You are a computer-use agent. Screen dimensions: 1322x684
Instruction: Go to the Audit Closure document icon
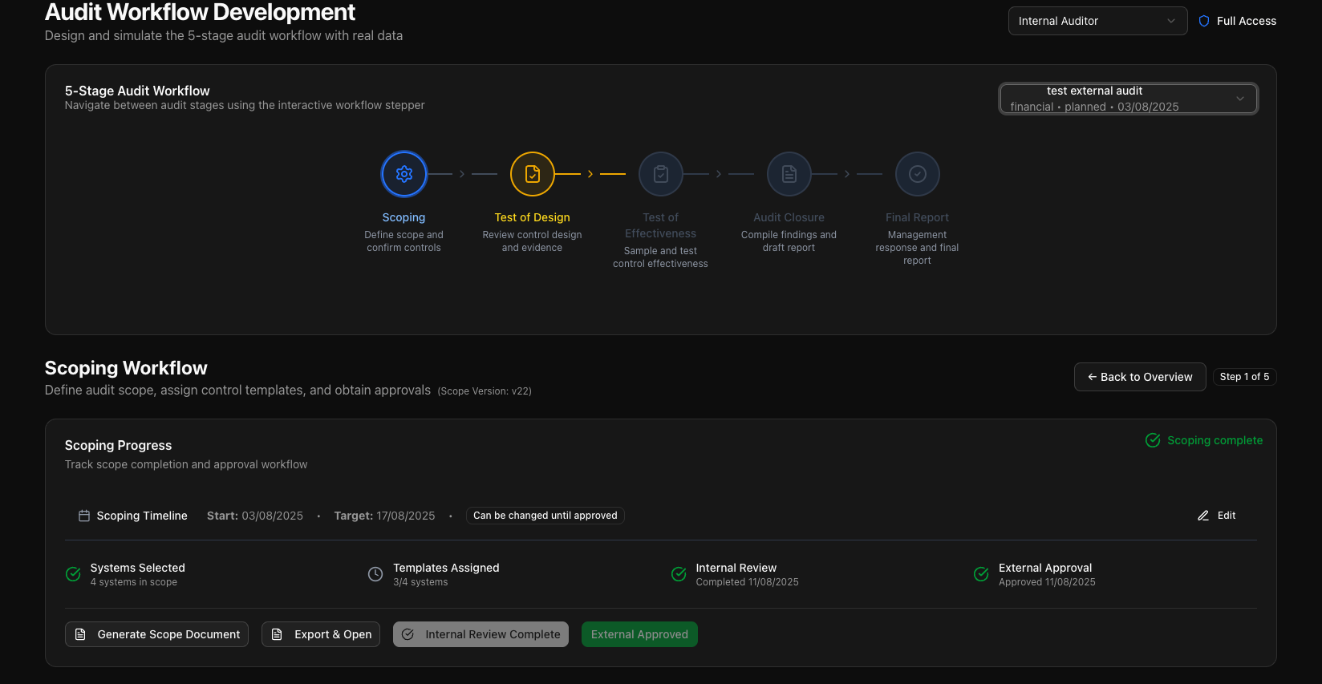[x=789, y=174]
